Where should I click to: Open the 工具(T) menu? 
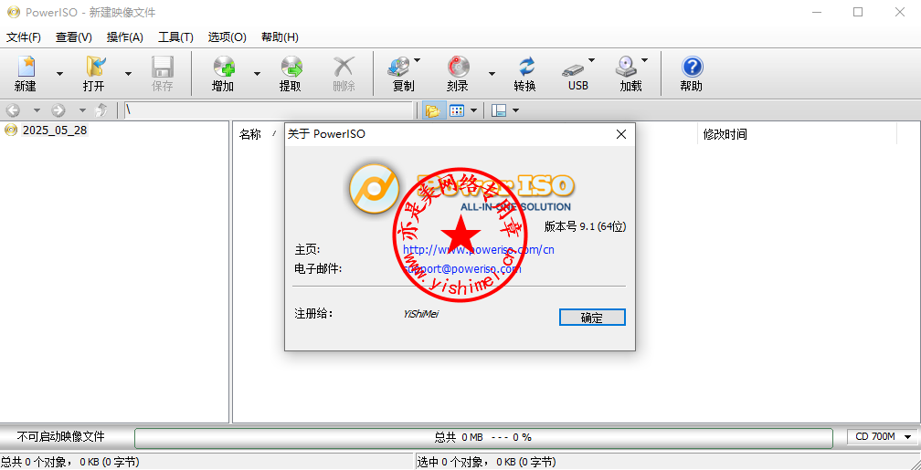pos(175,37)
